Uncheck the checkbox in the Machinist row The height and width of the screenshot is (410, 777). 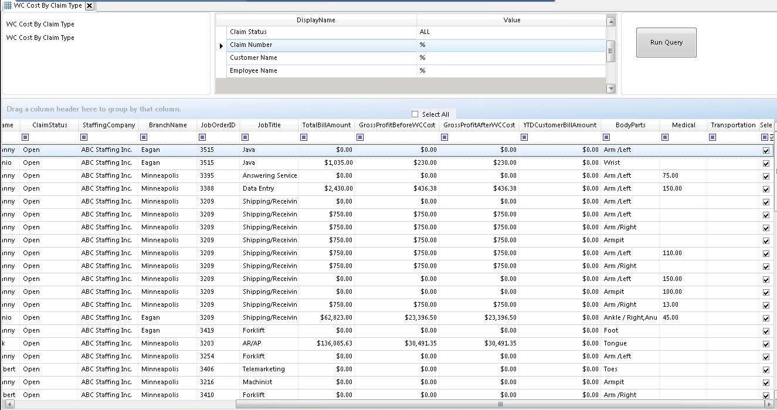click(766, 382)
